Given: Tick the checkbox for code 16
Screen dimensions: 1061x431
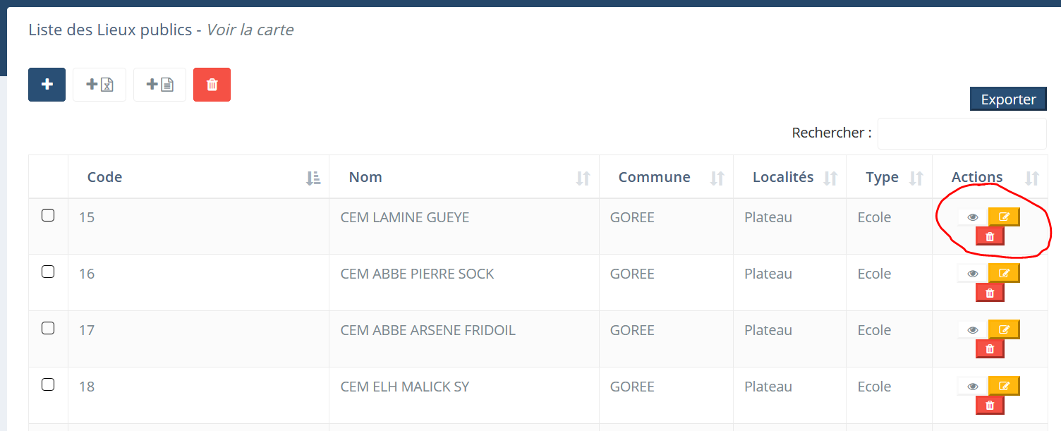Looking at the screenshot, I should (x=48, y=272).
